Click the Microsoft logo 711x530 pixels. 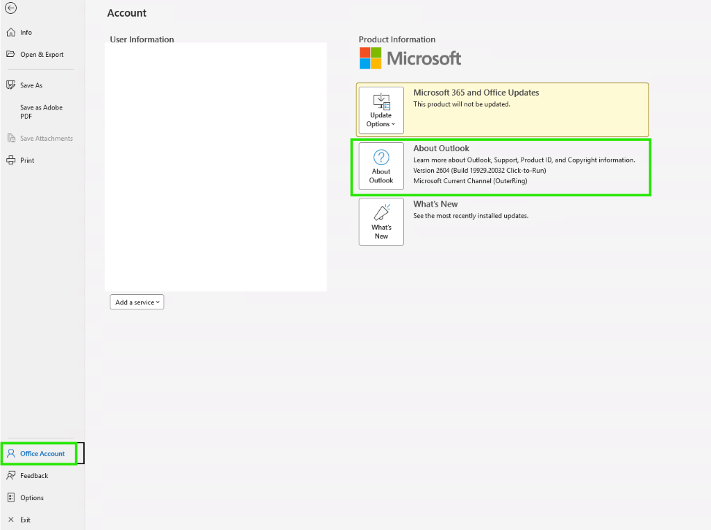(x=410, y=58)
